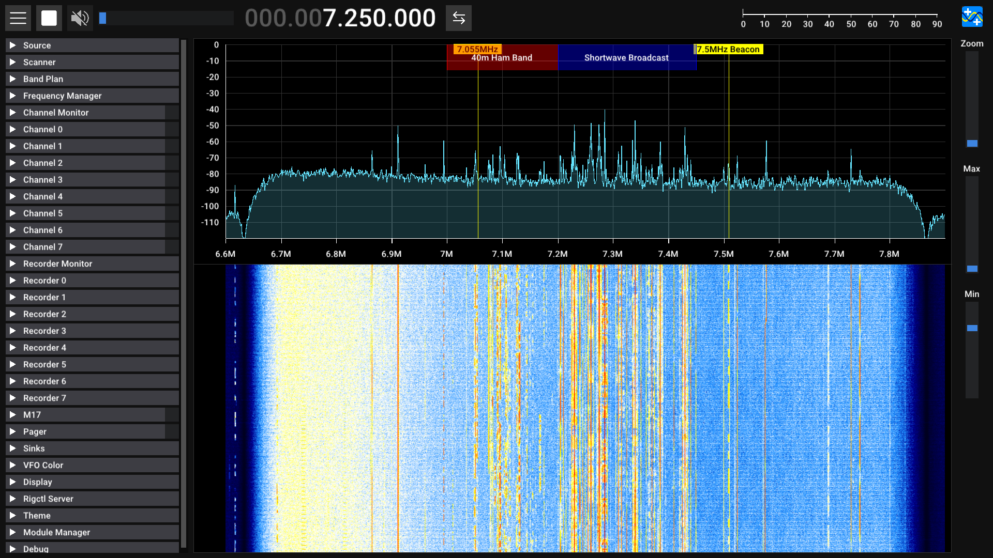The image size is (993, 558).
Task: Expand the Module Manager section
Action: coord(56,532)
